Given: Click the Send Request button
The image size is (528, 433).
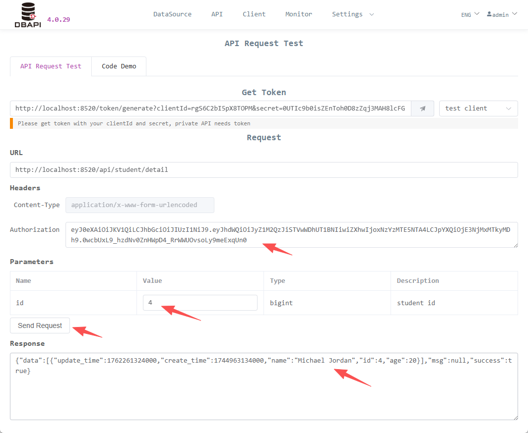Looking at the screenshot, I should coord(40,325).
